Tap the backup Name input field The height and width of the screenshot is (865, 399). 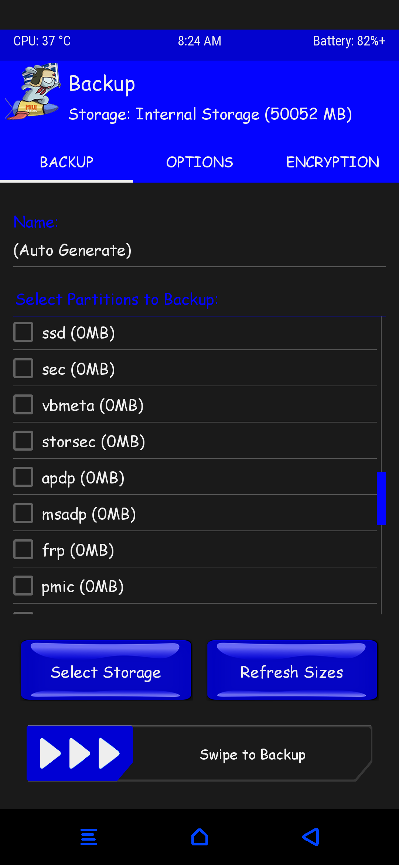(x=199, y=251)
